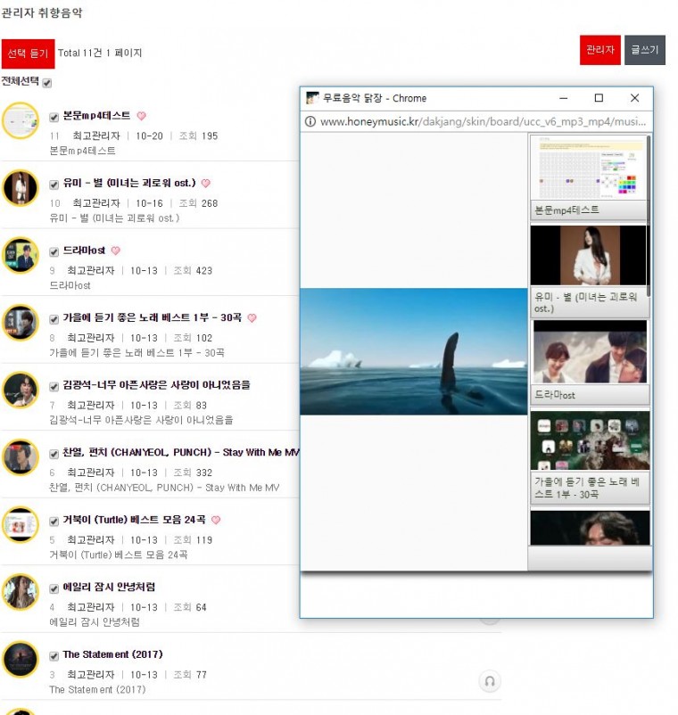Image resolution: width=678 pixels, height=715 pixels.
Task: Uncheck the checkbox for 드라마ost
Action: tap(54, 251)
